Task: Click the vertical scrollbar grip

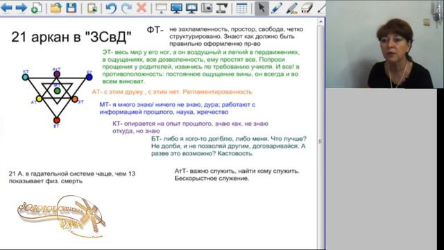Action: tap(321, 142)
